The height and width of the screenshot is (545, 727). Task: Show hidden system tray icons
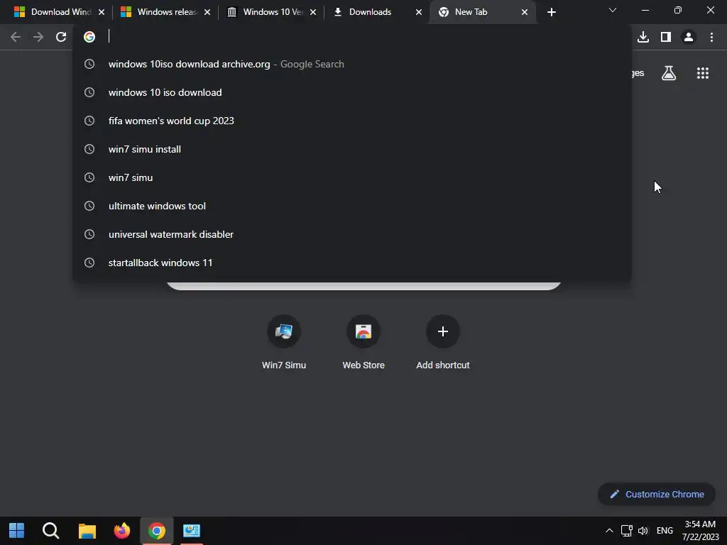609,531
